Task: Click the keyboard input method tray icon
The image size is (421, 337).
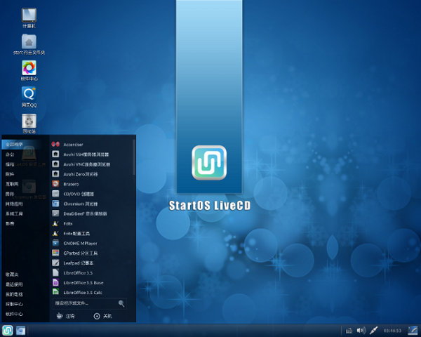Action: coord(349,330)
